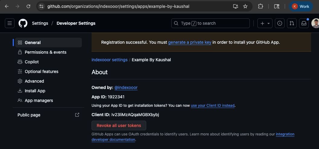Expand the create new dropdown caret

(x=269, y=24)
